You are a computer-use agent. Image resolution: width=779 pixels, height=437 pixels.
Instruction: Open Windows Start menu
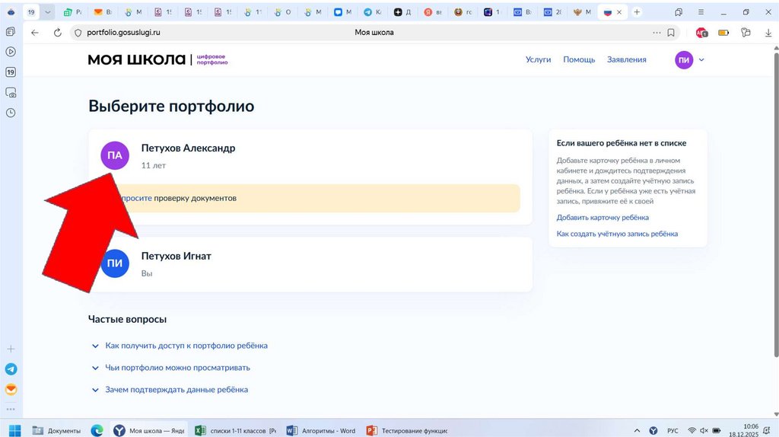tap(15, 431)
